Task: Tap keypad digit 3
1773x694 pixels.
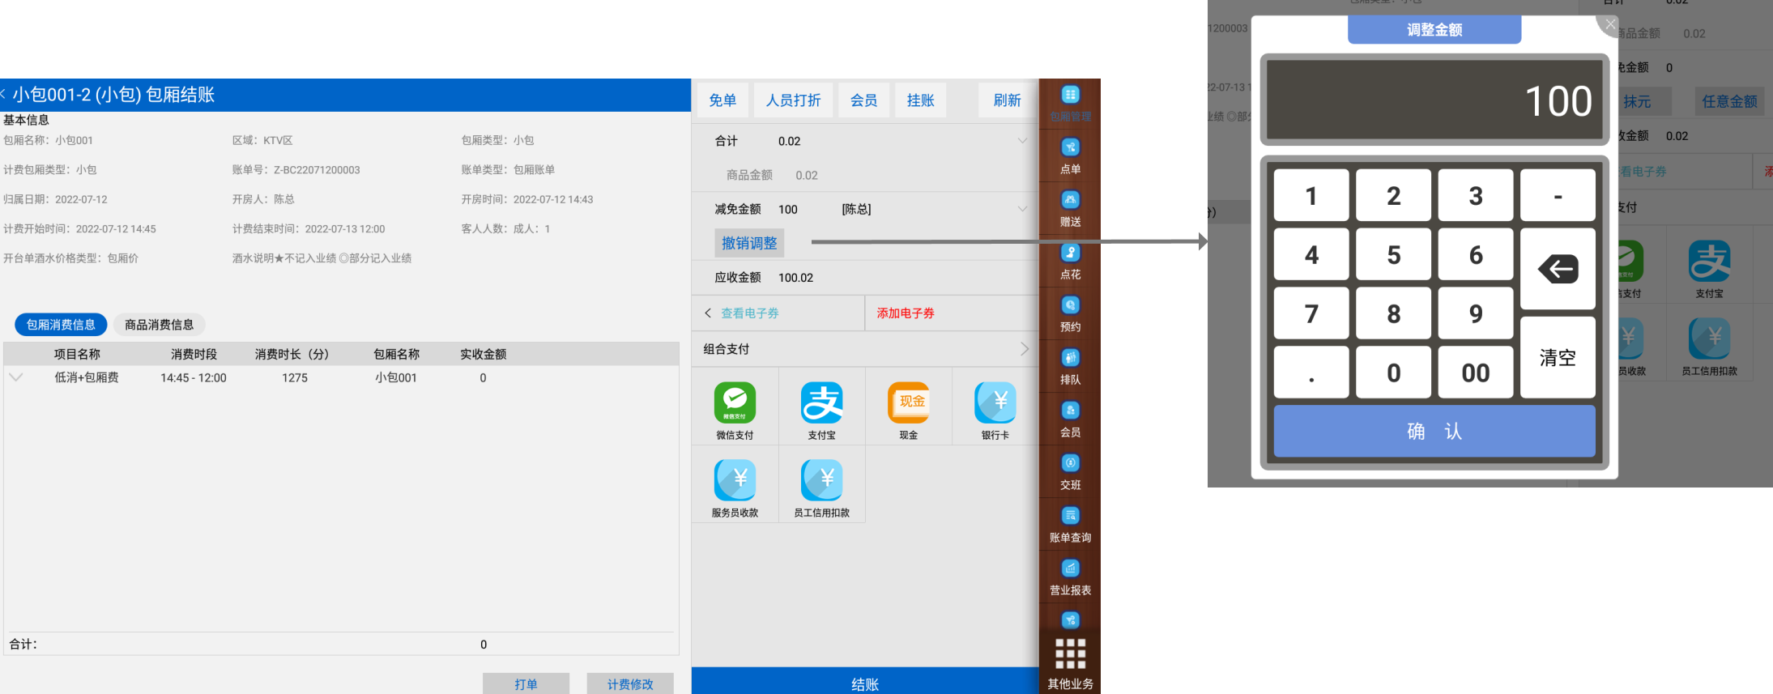Action: [1476, 195]
